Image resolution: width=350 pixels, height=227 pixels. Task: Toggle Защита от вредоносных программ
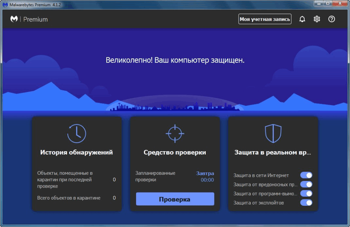tap(307, 184)
